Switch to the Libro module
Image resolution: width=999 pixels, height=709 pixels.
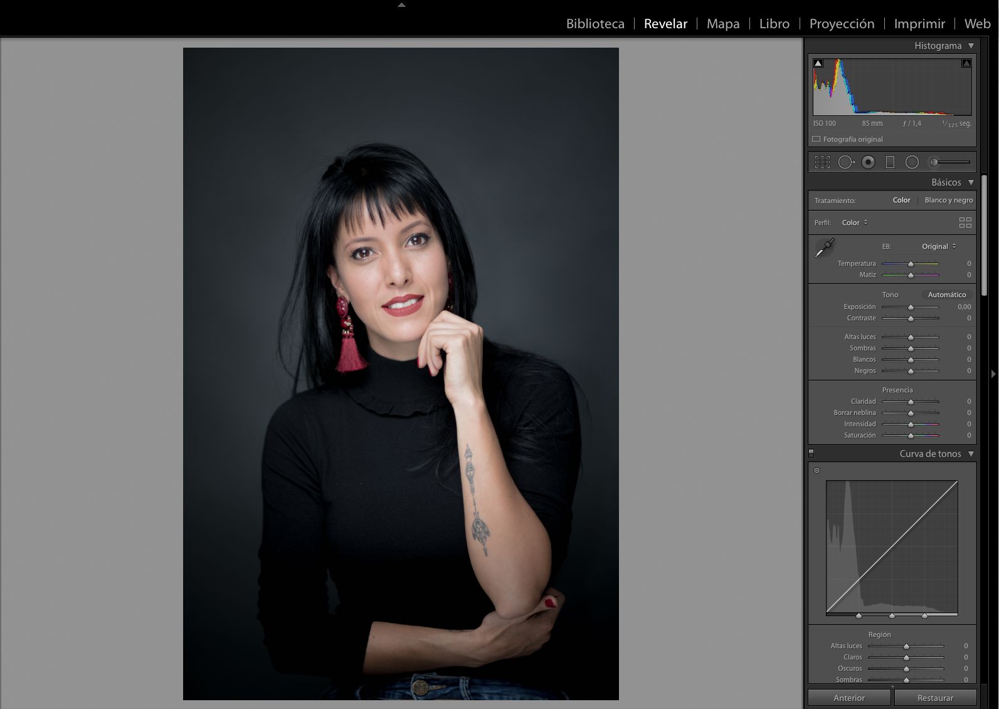tap(774, 24)
